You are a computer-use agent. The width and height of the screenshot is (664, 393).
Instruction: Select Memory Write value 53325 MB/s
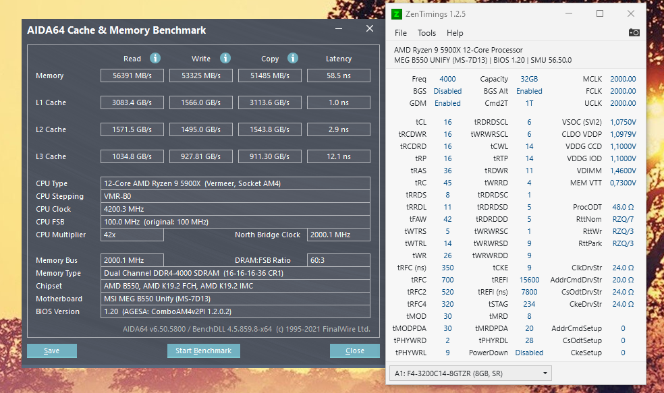tap(200, 75)
